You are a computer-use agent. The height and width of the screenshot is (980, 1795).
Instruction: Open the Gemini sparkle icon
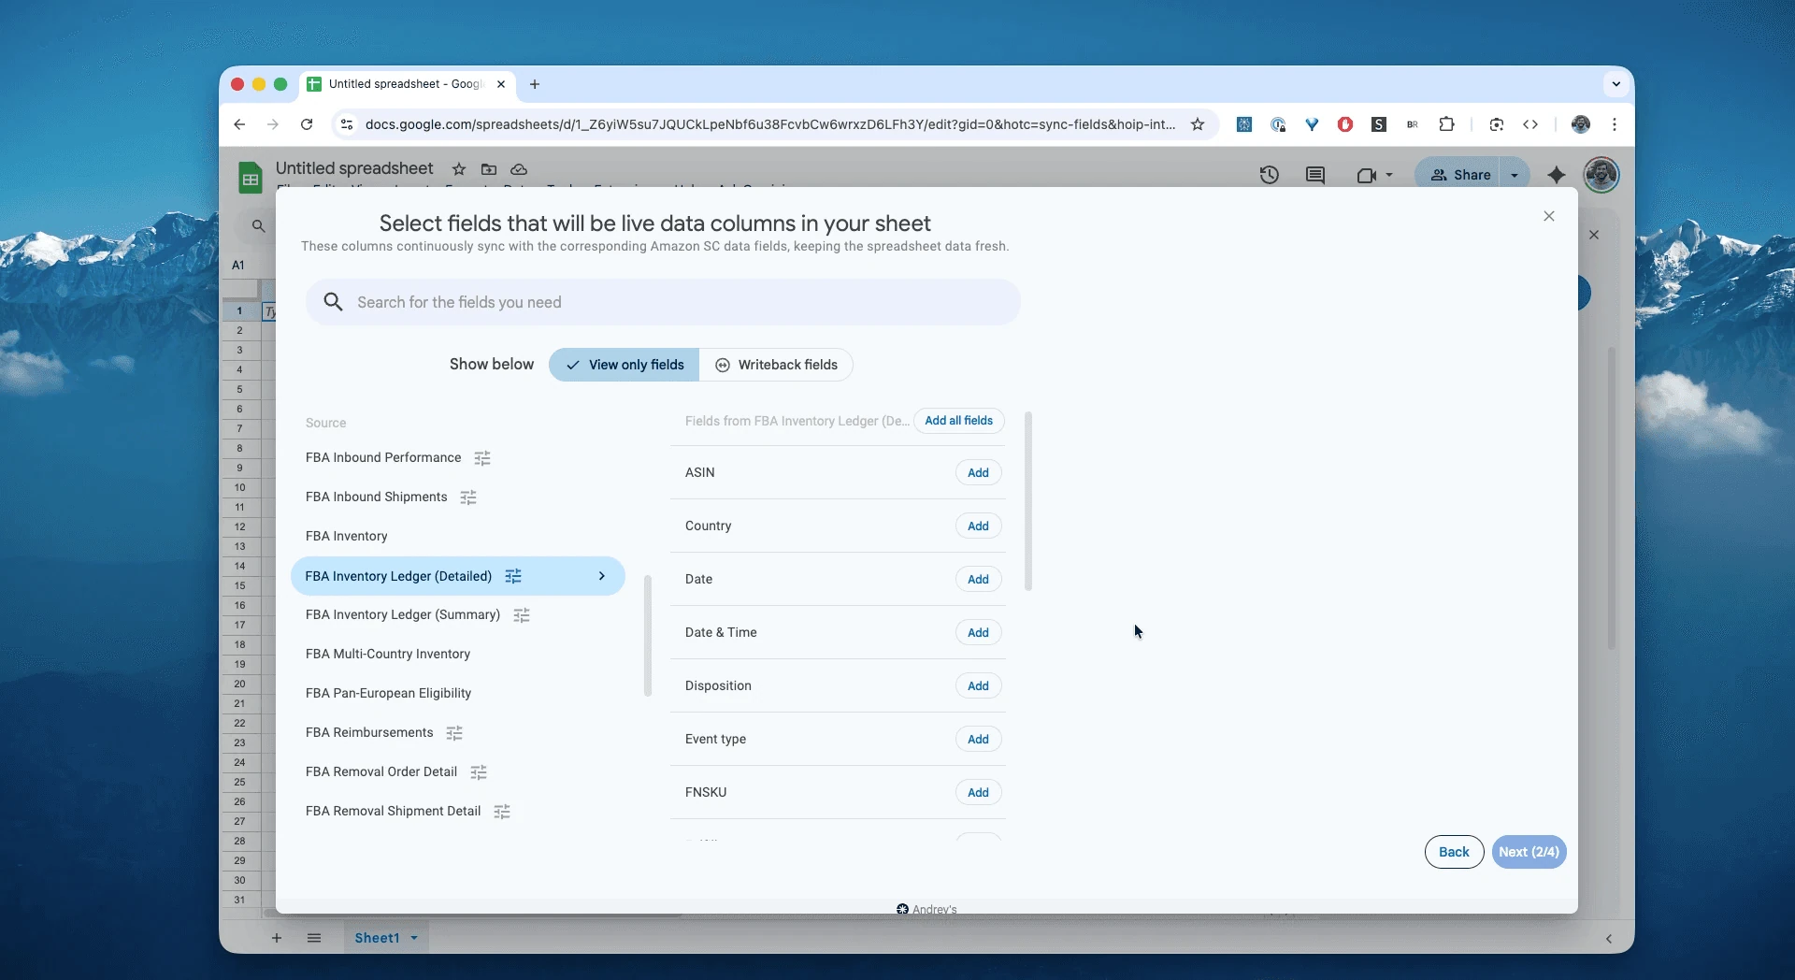pyautogui.click(x=1557, y=175)
